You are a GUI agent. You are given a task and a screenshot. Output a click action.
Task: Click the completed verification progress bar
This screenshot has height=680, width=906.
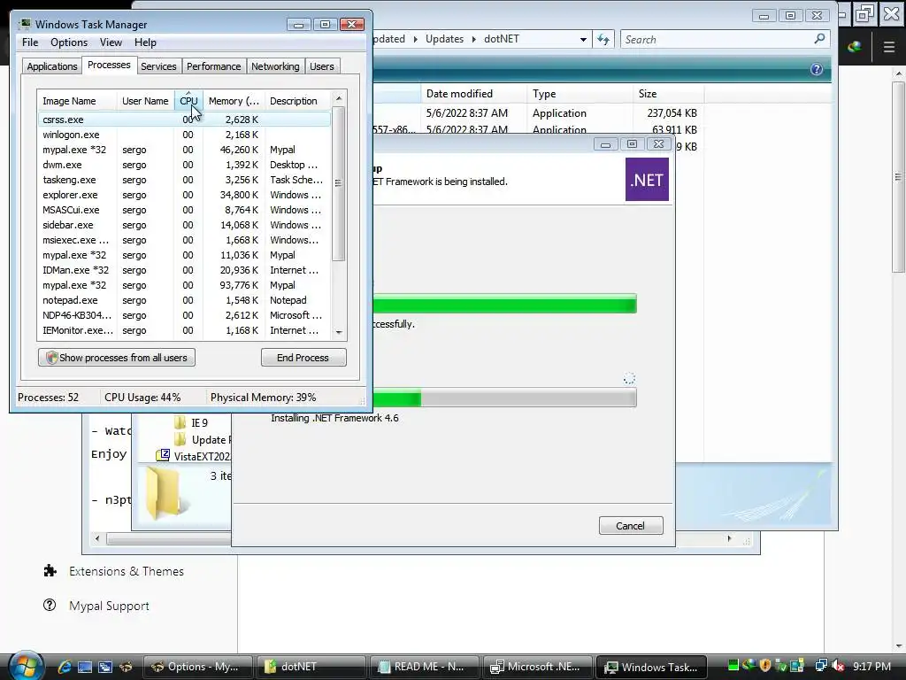tap(504, 304)
